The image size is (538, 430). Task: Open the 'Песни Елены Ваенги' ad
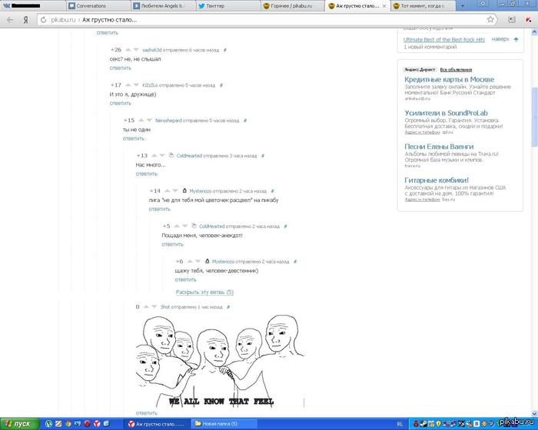click(439, 147)
